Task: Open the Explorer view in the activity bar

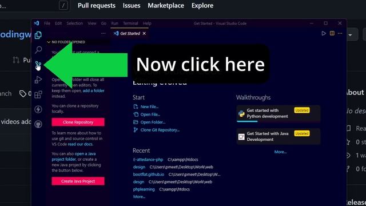Action: click(38, 35)
